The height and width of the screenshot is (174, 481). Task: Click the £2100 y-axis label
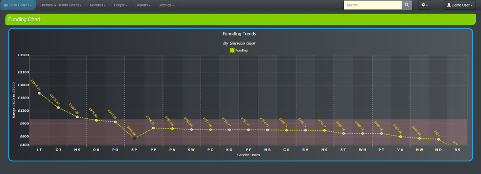click(23, 72)
